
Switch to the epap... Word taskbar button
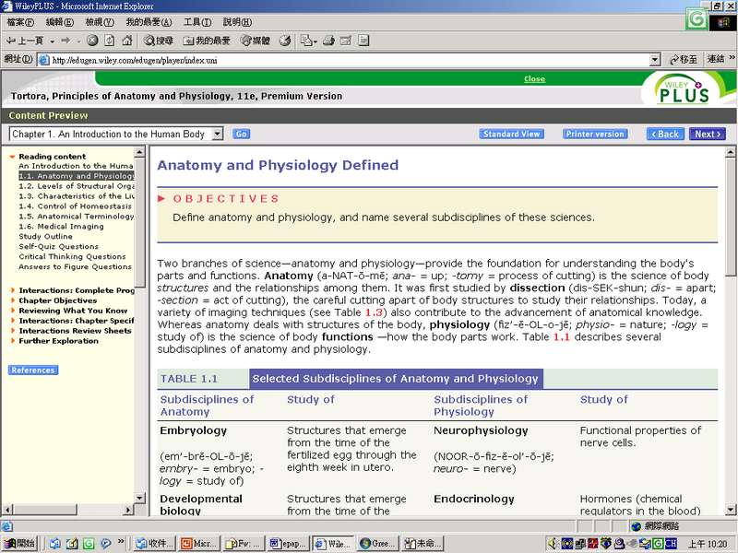coord(288,544)
